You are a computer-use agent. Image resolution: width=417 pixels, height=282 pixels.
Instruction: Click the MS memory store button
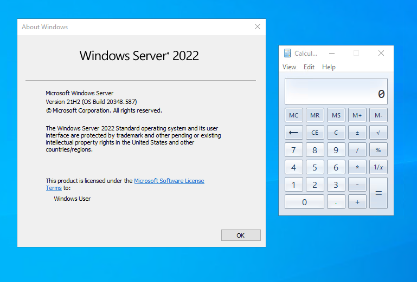336,115
